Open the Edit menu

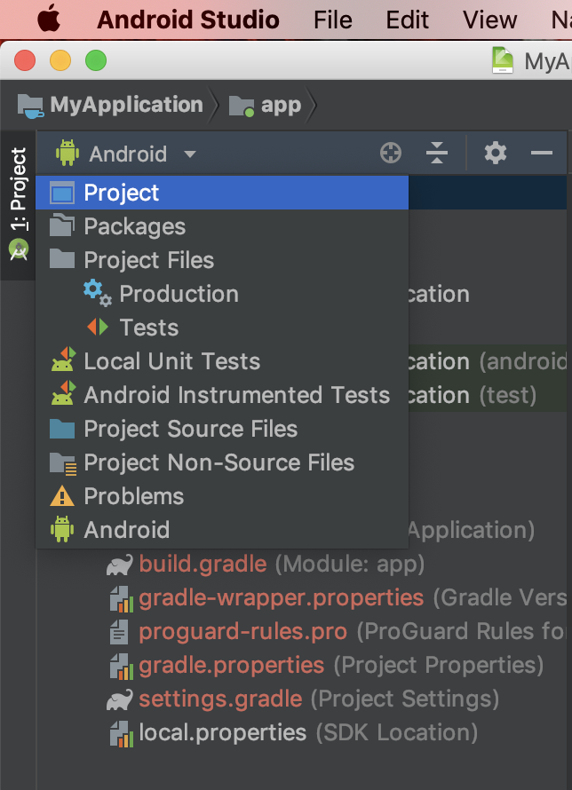coord(407,20)
